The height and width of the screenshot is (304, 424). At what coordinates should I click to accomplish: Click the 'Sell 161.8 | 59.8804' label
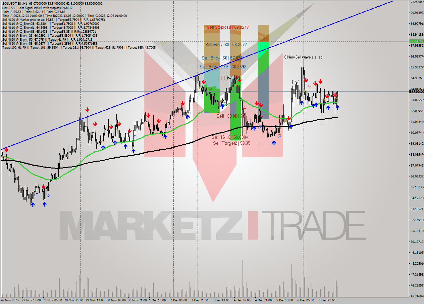click(x=230, y=137)
